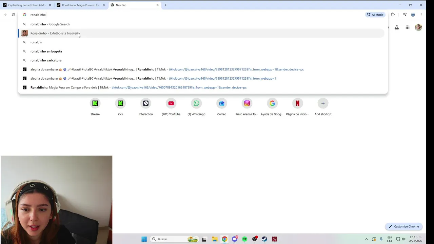Reload the page with the refresh icon

tap(13, 15)
